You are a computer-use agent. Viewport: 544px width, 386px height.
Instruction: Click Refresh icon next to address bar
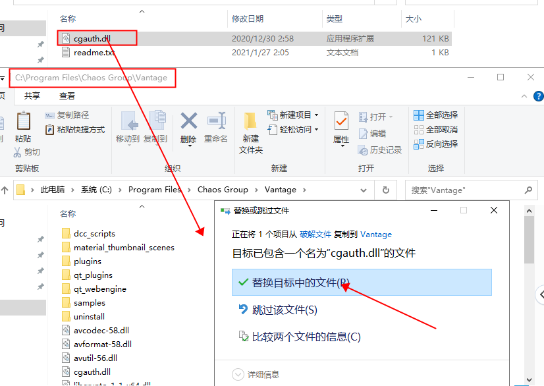click(385, 190)
